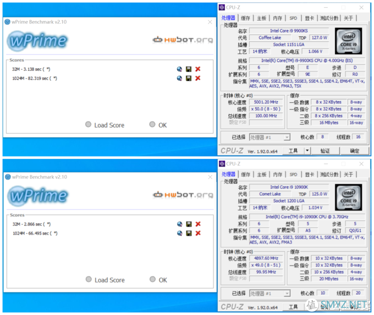
Task: Close the wPrime window showing 82.319 sec
Action: 210,22
